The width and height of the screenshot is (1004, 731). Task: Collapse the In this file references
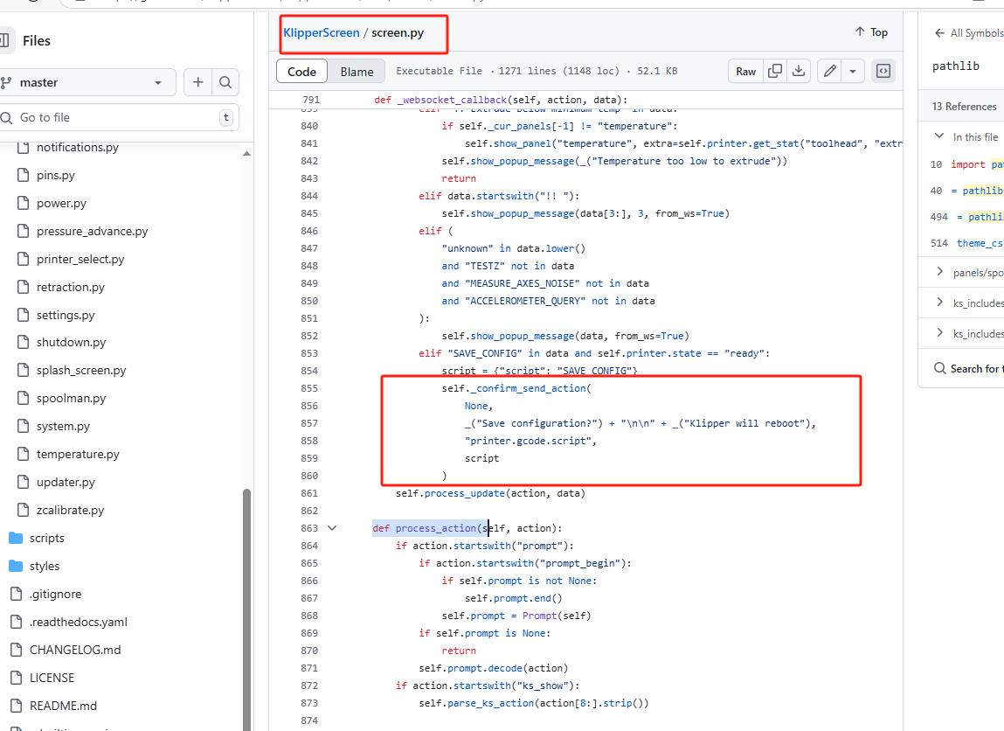(x=939, y=136)
